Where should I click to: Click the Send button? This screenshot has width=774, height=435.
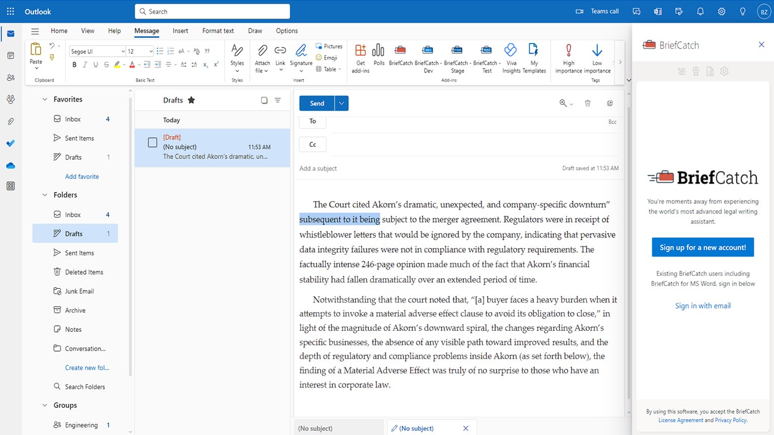click(x=317, y=103)
